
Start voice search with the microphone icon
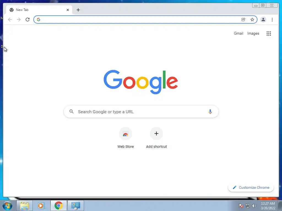tap(210, 112)
